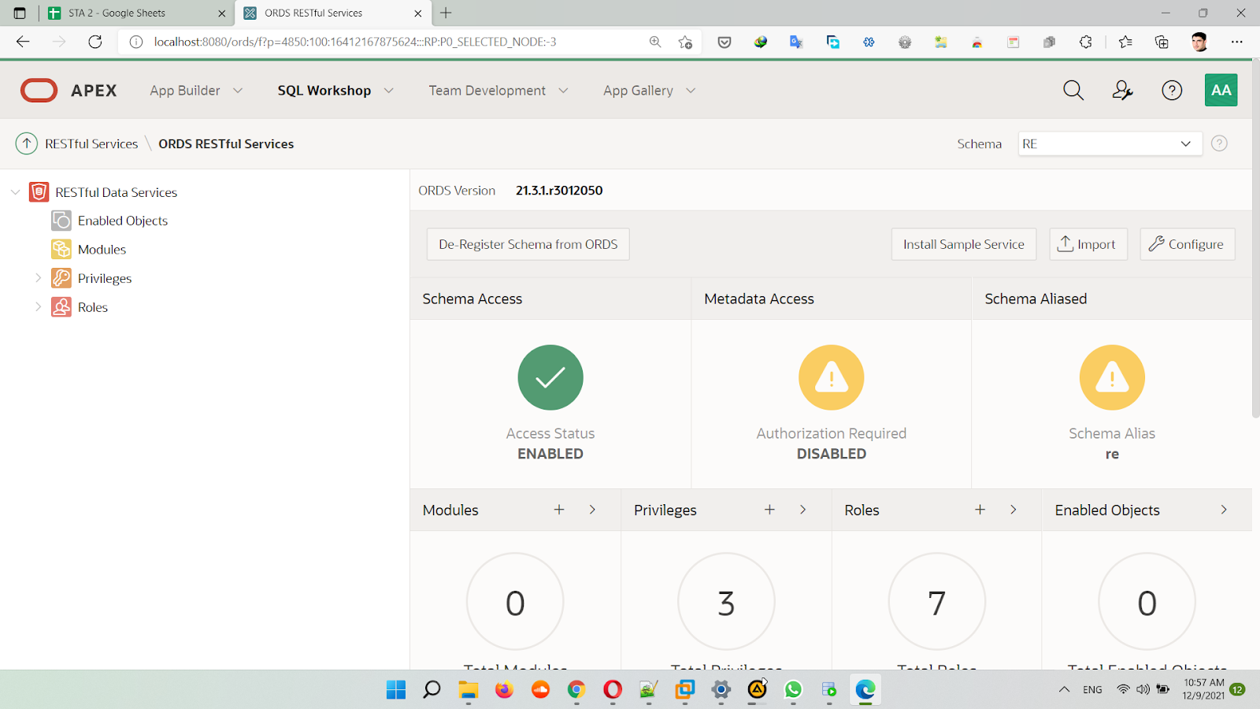Viewport: 1260px width, 709px height.
Task: Add page to favorites star icon
Action: click(x=685, y=42)
